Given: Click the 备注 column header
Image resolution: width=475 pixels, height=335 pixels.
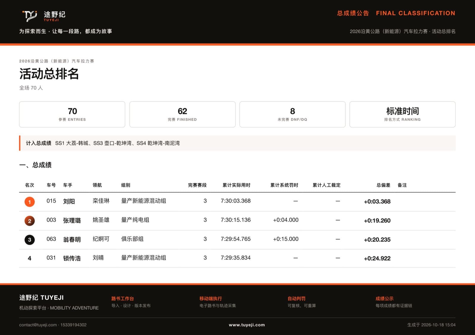Looking at the screenshot, I should click(402, 185).
